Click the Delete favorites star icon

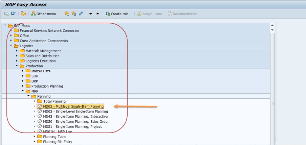point(74,14)
